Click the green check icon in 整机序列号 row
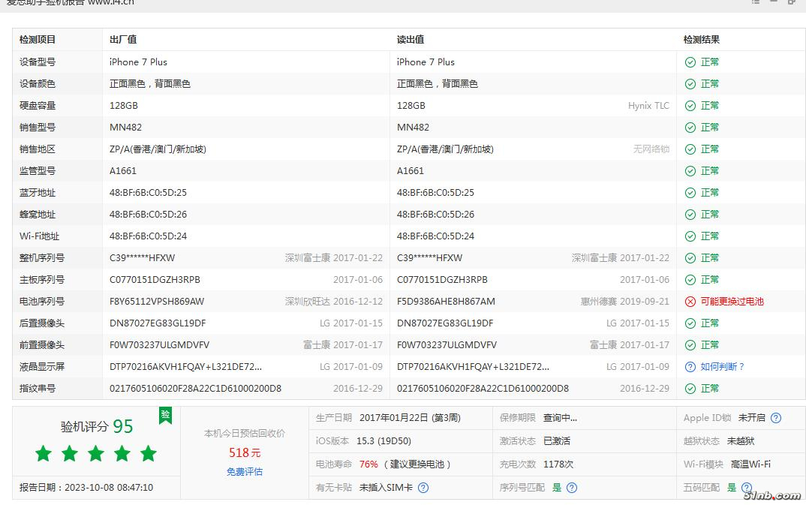This screenshot has height=505, width=806. click(690, 258)
